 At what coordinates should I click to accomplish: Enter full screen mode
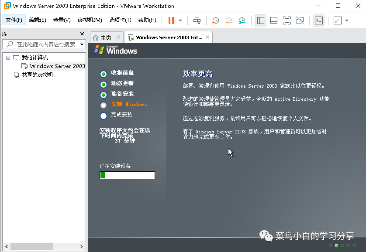point(287,20)
